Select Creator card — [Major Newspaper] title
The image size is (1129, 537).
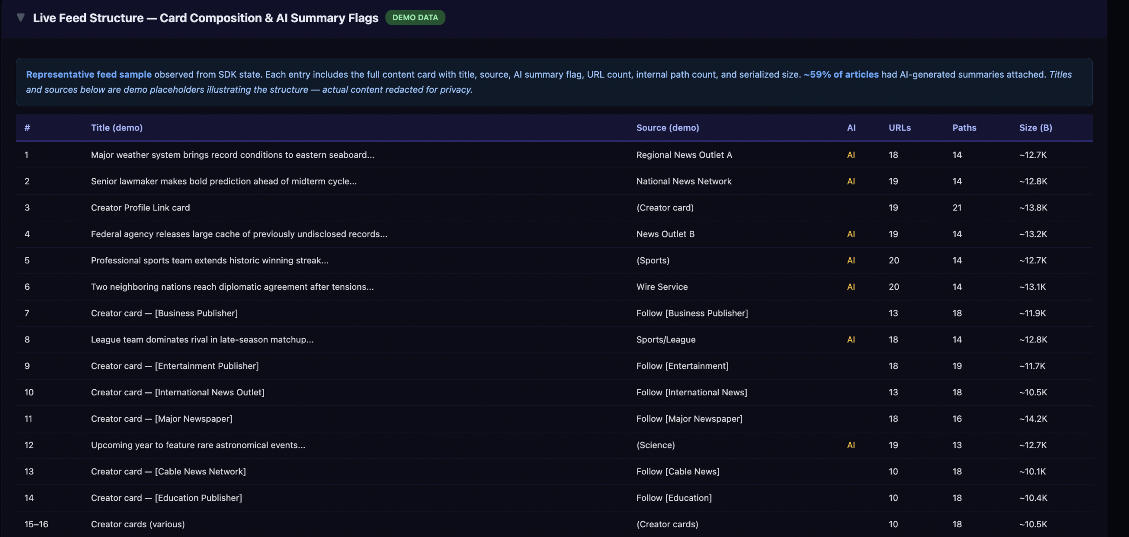point(161,419)
